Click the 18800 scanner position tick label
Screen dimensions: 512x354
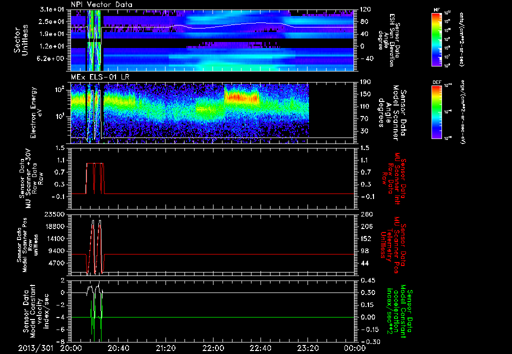pyautogui.click(x=54, y=226)
